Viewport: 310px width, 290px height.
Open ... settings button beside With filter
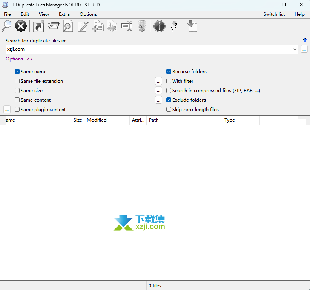click(x=158, y=81)
